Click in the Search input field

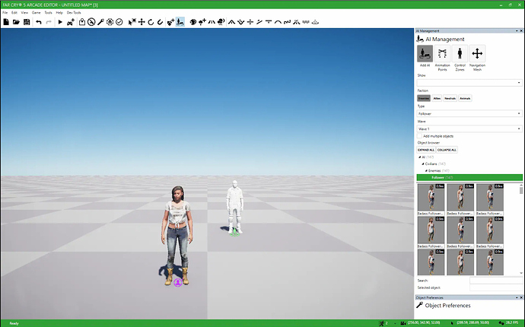(496, 281)
